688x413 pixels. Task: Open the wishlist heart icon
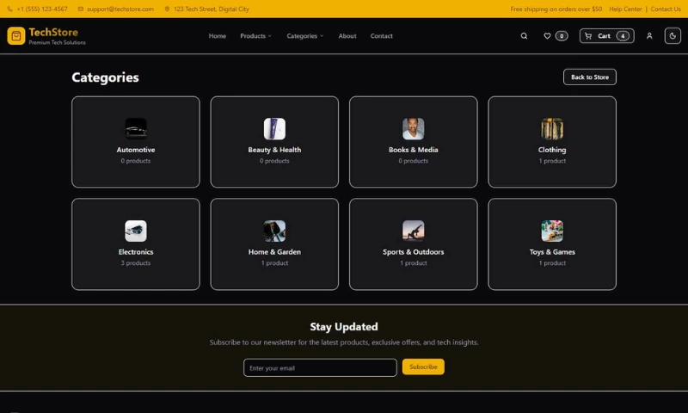[547, 36]
